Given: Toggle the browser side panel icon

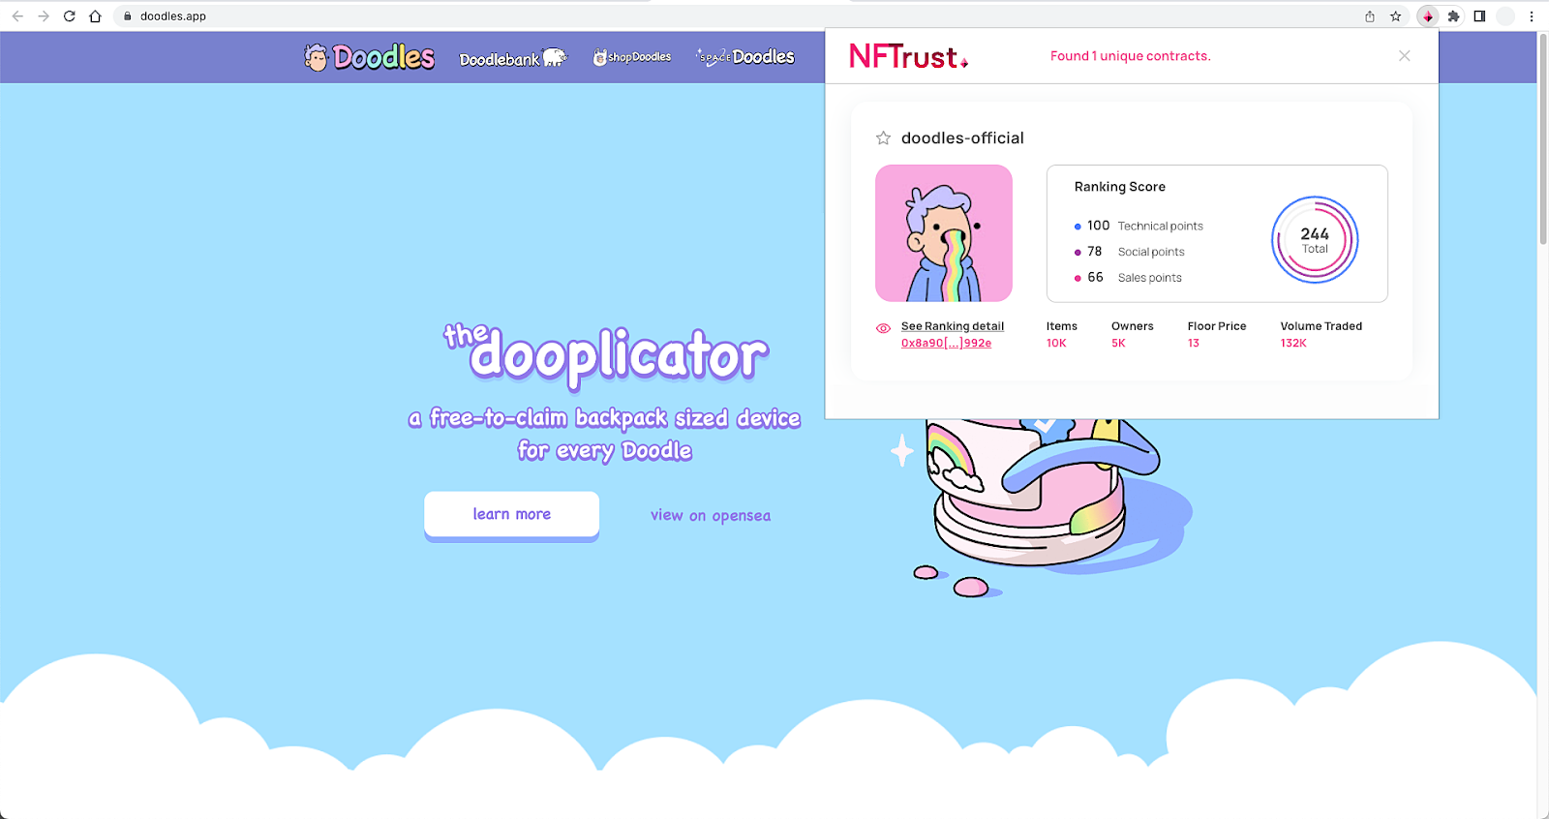Looking at the screenshot, I should pyautogui.click(x=1479, y=16).
